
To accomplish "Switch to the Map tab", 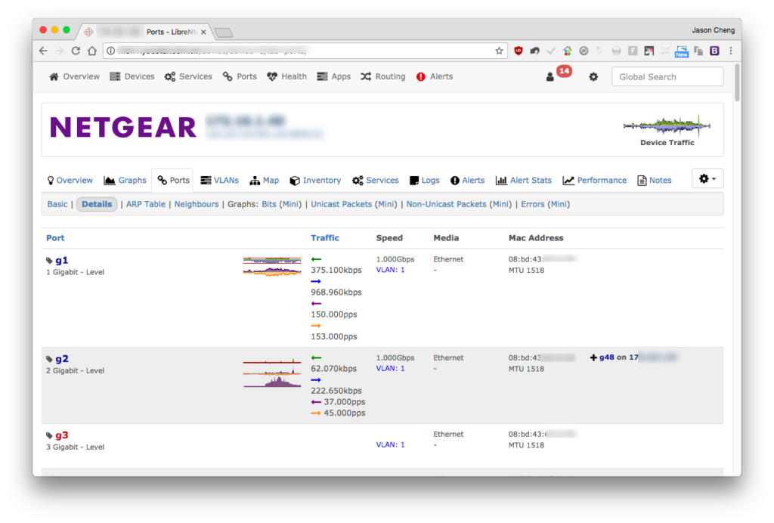I will 265,181.
